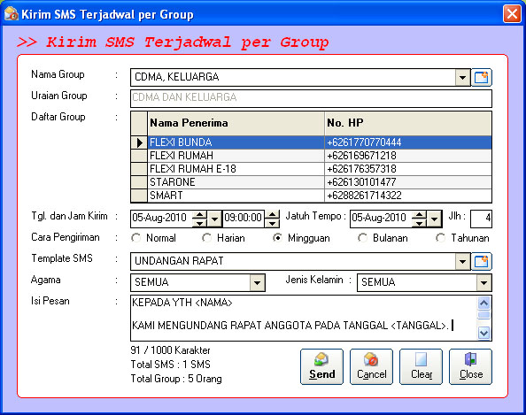Choose the Bulanan radio button
Image resolution: width=526 pixels, height=415 pixels.
coord(362,238)
